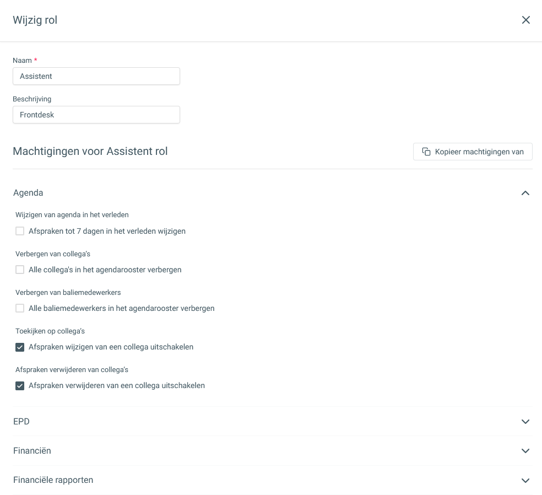Enable Afspraken tot 7 dagen in het verleden wijzigen
The height and width of the screenshot is (495, 542).
[x=20, y=231]
